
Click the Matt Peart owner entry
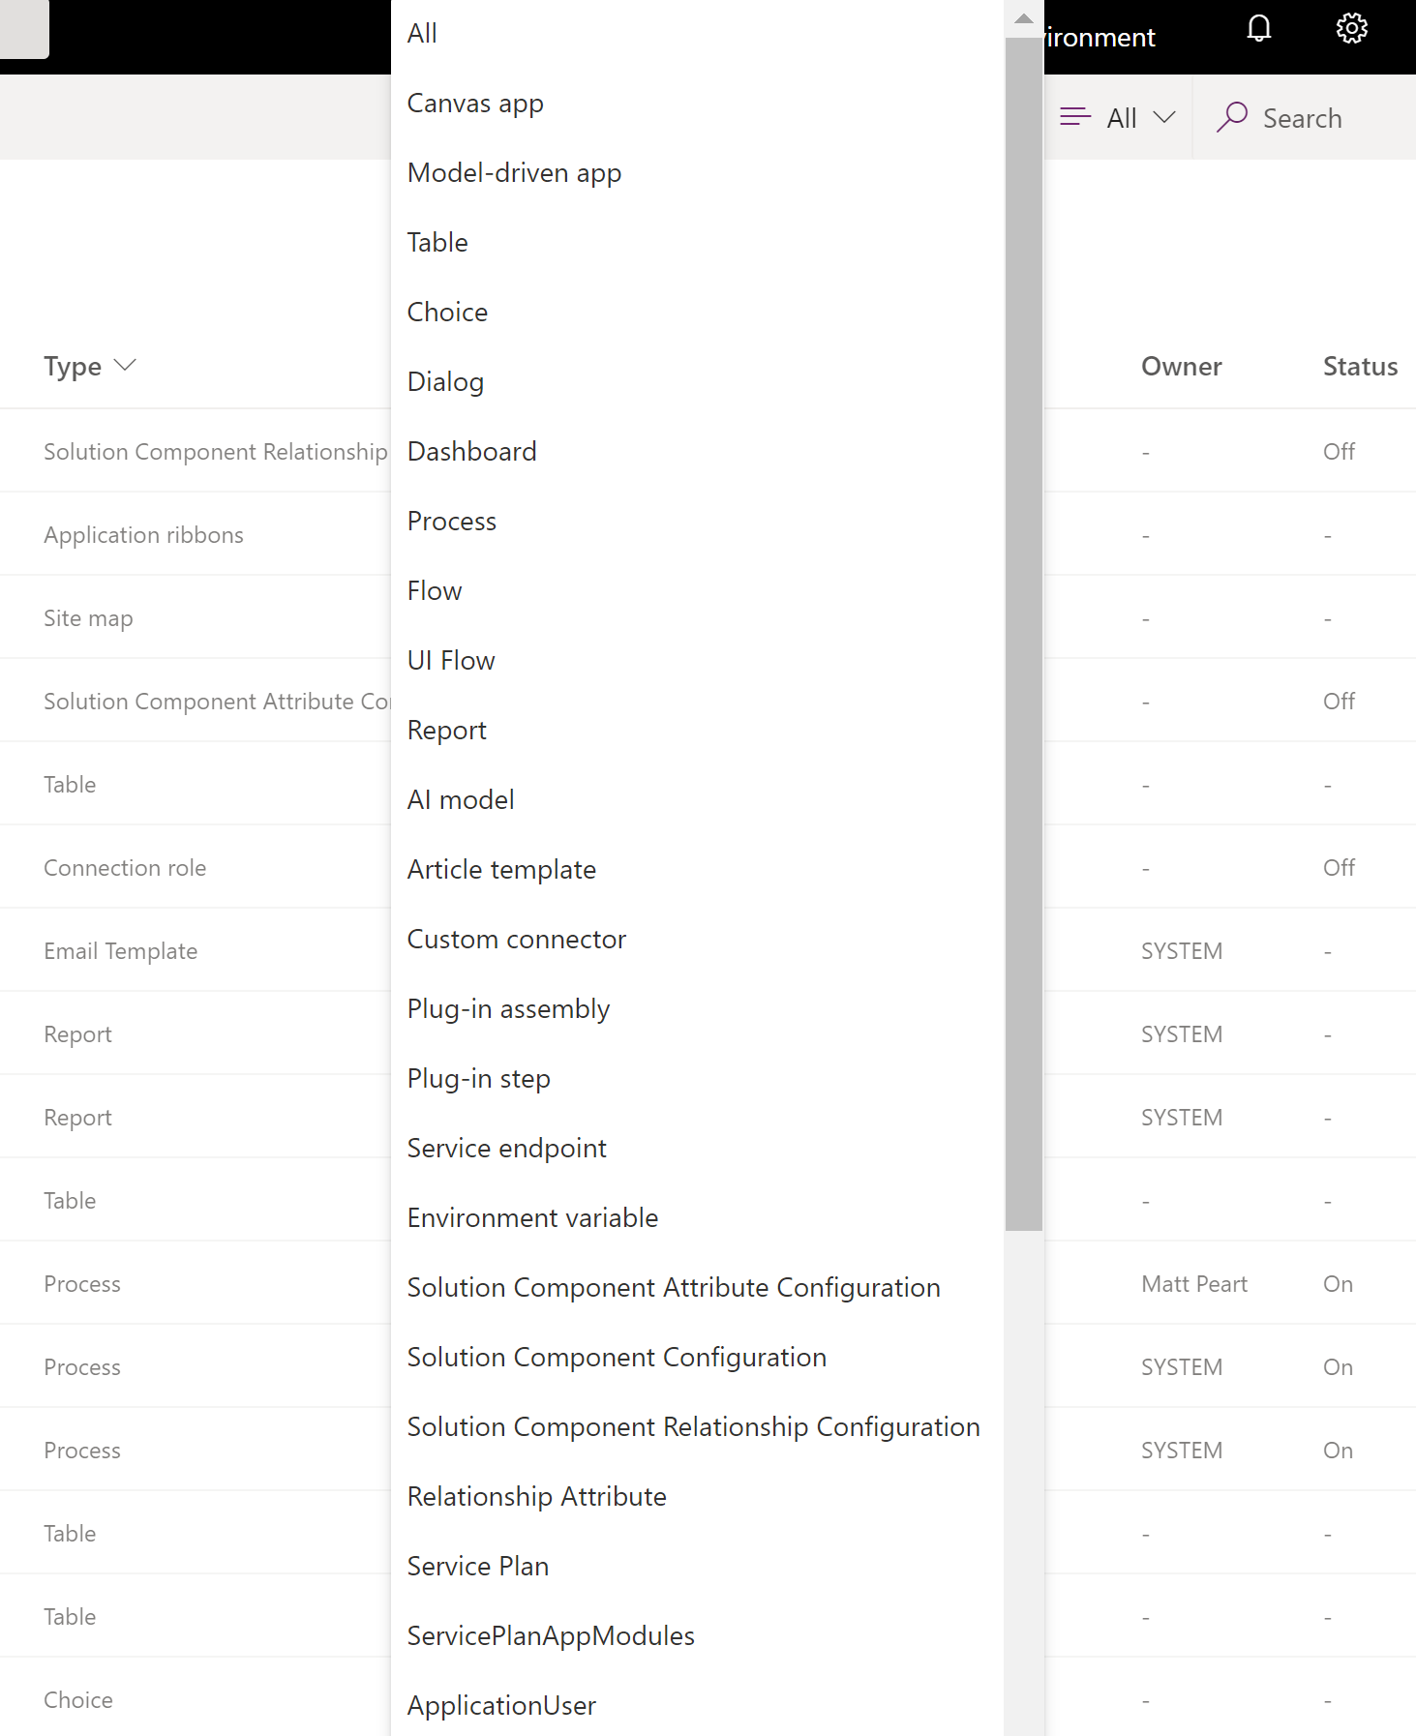click(1193, 1283)
